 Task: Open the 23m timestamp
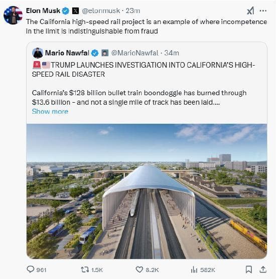[x=132, y=11]
